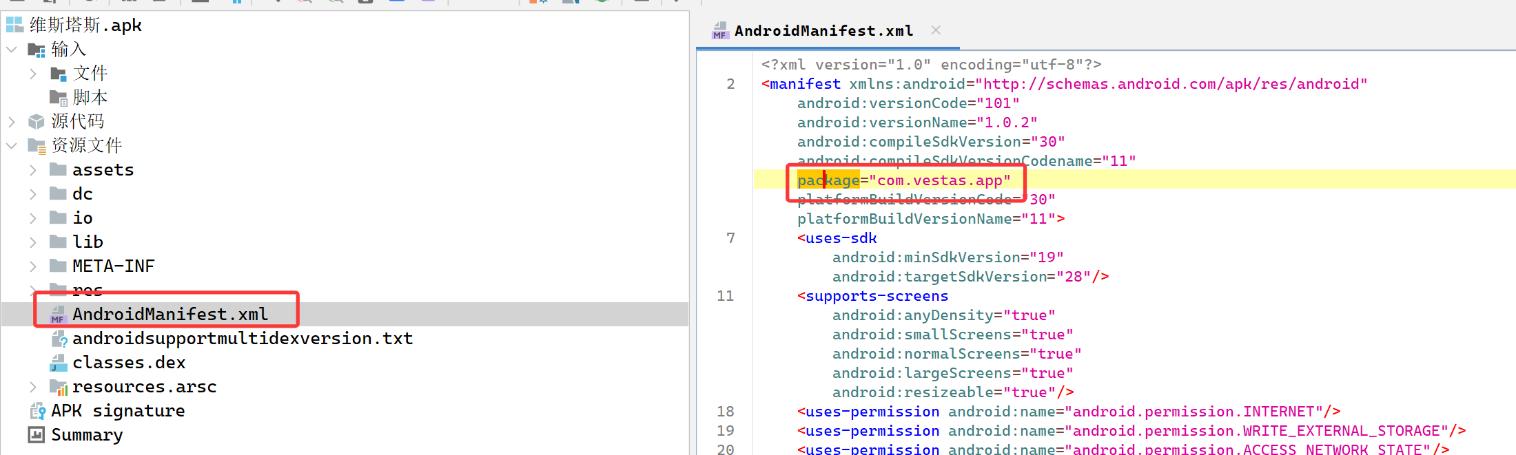This screenshot has width=1516, height=455.
Task: Click the io folder icon
Action: tap(59, 218)
